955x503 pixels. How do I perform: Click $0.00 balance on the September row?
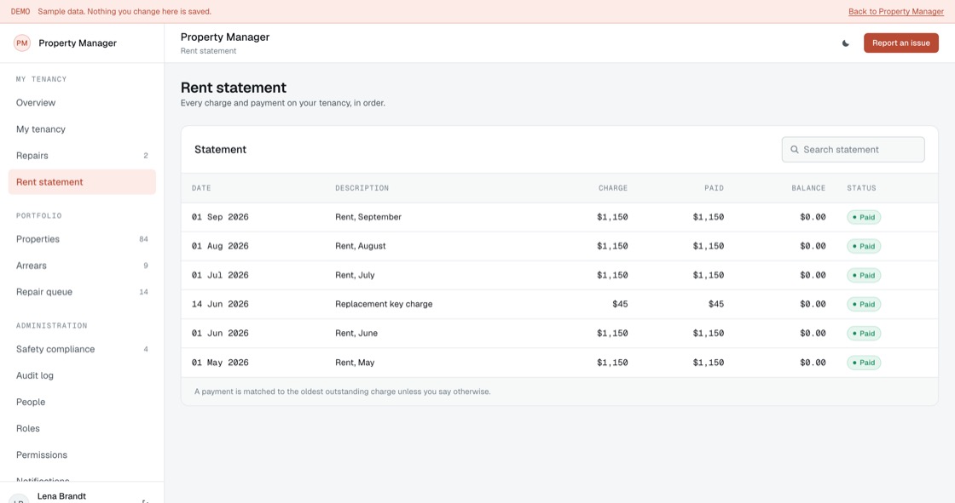pos(813,217)
